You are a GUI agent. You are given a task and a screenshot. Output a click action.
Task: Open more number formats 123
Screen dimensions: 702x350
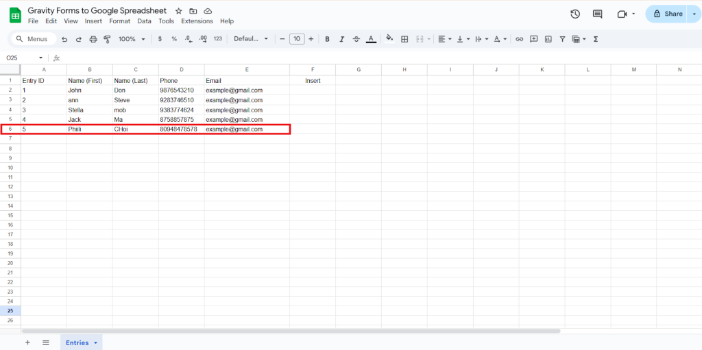[217, 39]
